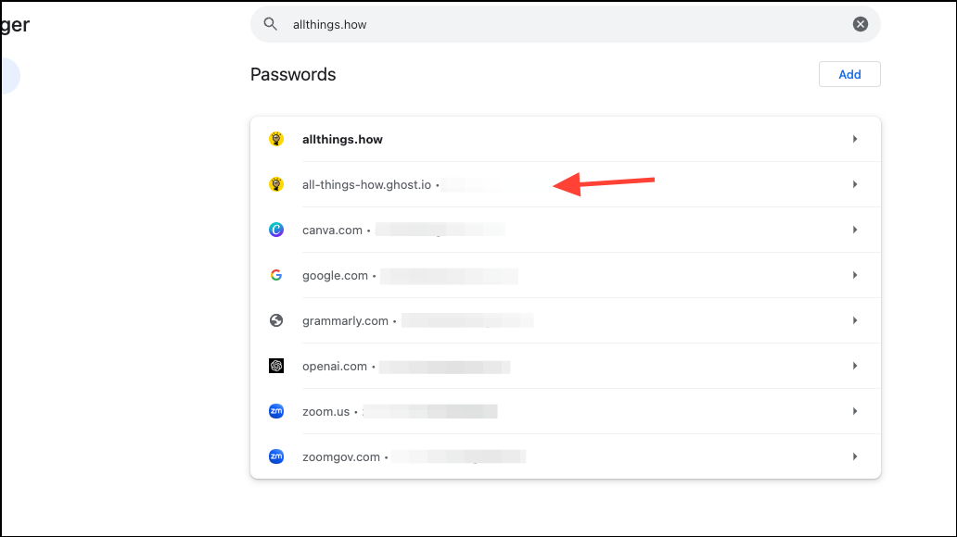
Task: Expand the zoomgov.com entry arrow
Action: (855, 456)
